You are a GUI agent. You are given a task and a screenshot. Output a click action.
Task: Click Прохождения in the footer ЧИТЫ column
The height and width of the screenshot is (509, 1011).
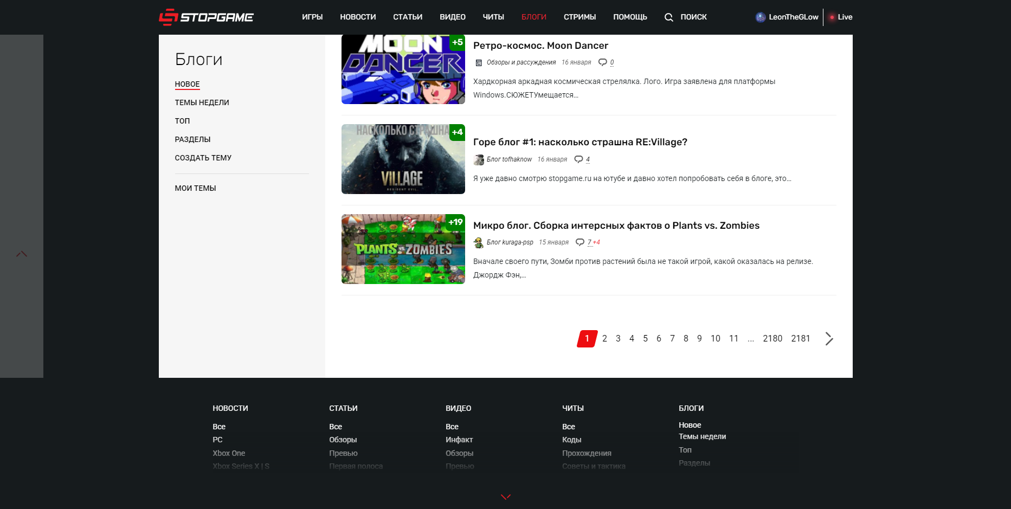[587, 453]
